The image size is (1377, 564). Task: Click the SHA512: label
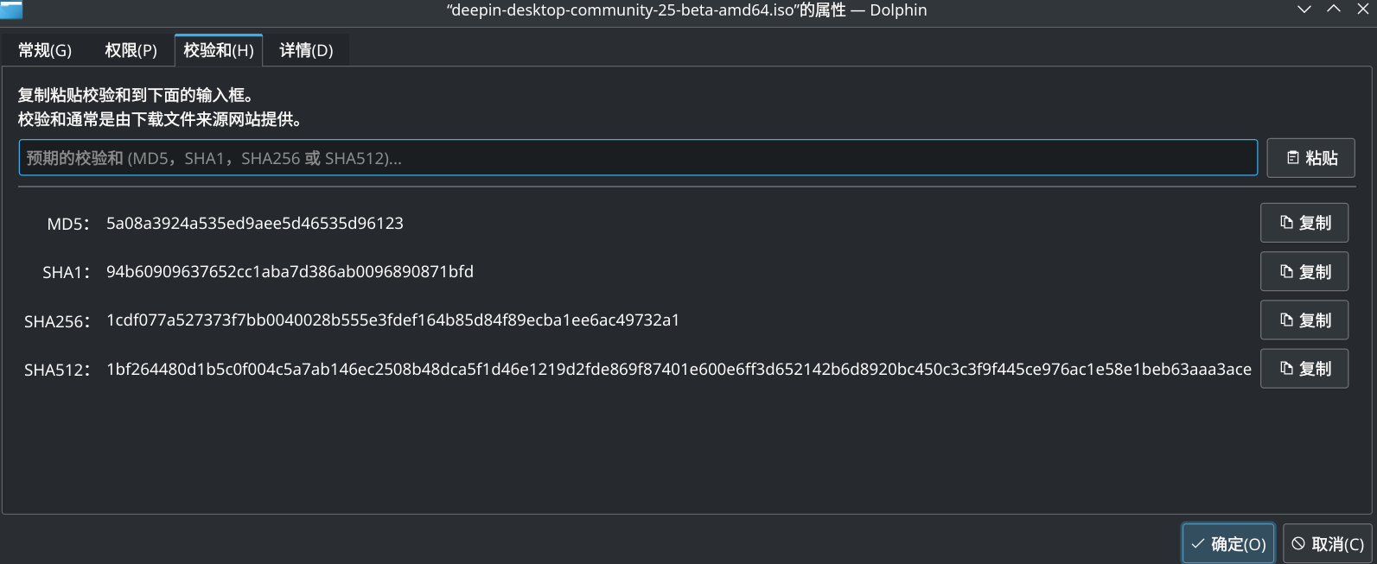[x=57, y=370]
